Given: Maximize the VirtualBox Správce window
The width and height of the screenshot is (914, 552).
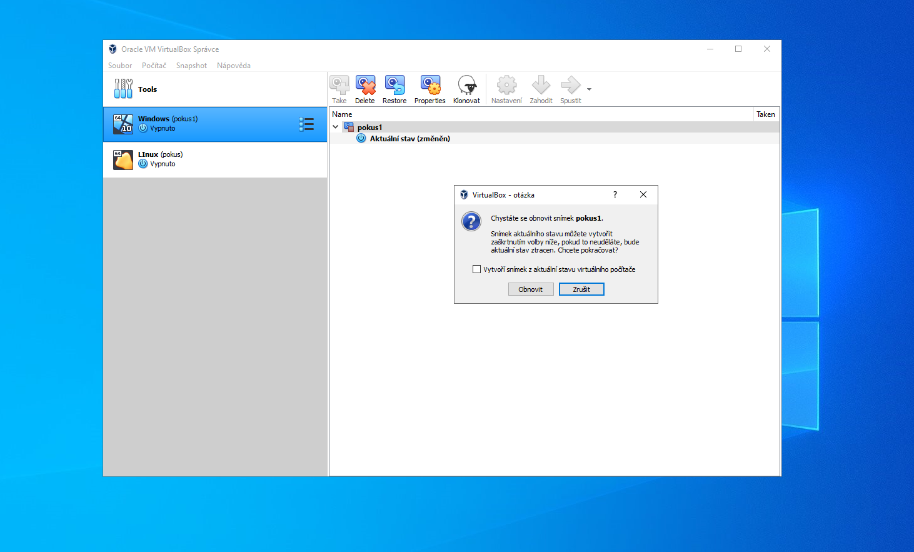Looking at the screenshot, I should tap(738, 49).
